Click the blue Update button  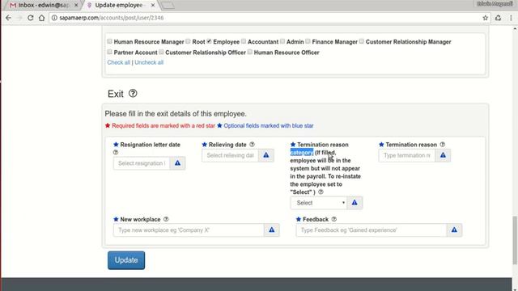tap(126, 260)
